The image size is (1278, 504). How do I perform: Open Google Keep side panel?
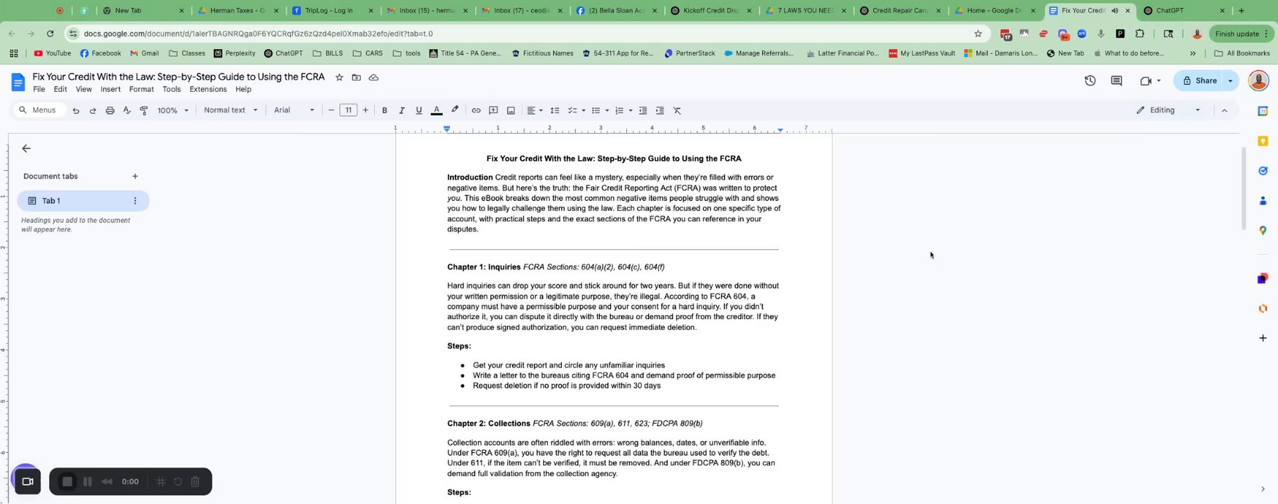(x=1263, y=141)
